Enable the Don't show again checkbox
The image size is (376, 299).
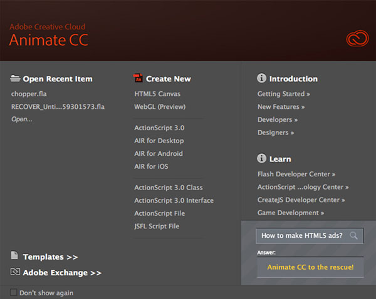tap(14, 292)
